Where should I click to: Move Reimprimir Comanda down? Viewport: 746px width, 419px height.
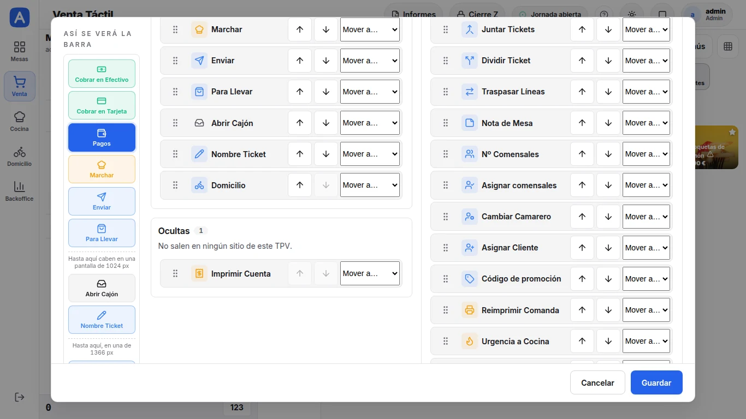(x=608, y=310)
